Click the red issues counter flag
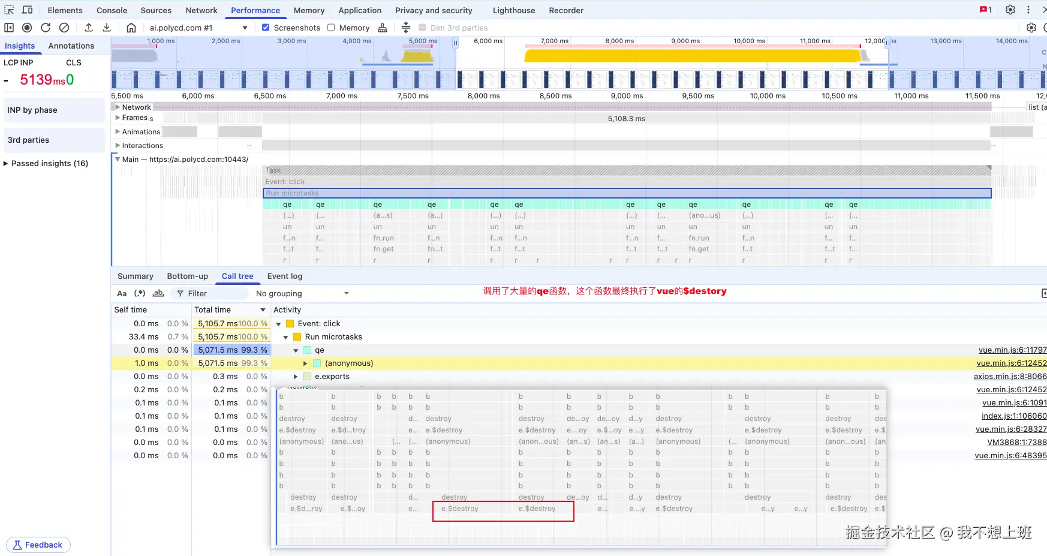Viewport: 1047px width, 556px height. [985, 10]
